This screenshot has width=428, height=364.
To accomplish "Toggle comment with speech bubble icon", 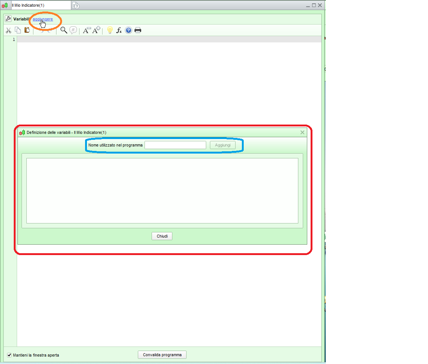I will (73, 30).
